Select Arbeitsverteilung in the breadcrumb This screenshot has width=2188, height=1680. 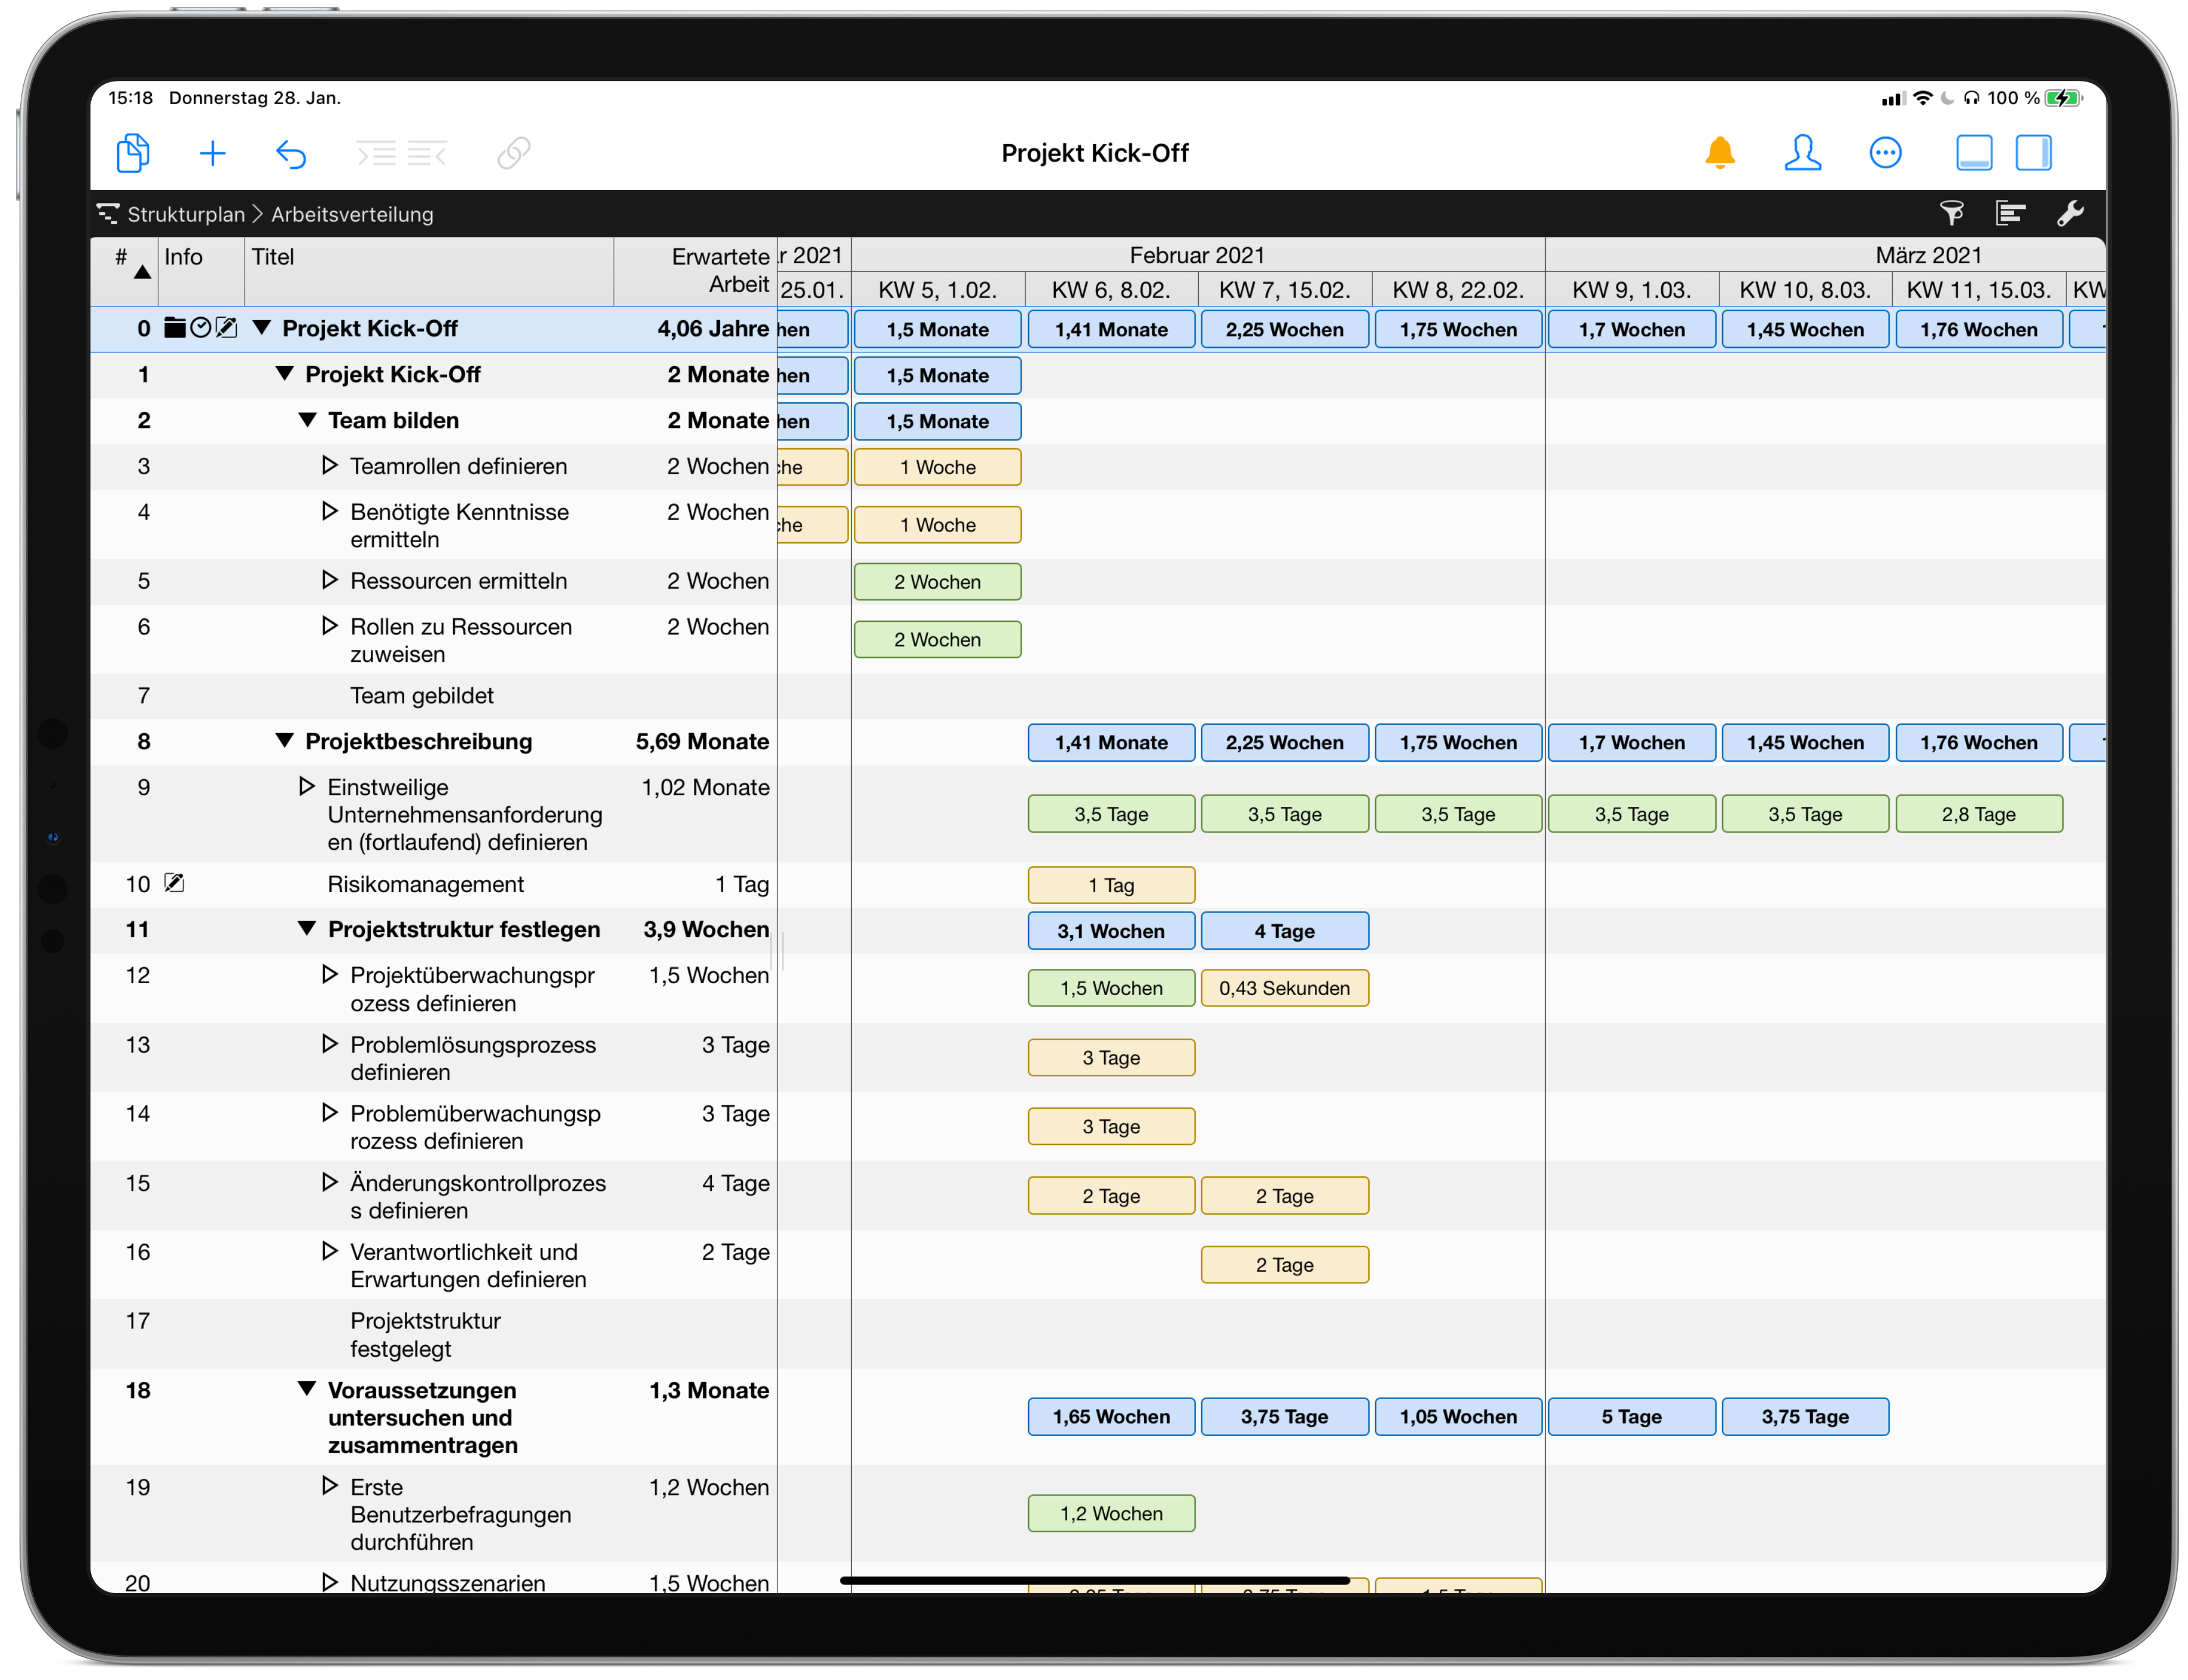coord(352,214)
